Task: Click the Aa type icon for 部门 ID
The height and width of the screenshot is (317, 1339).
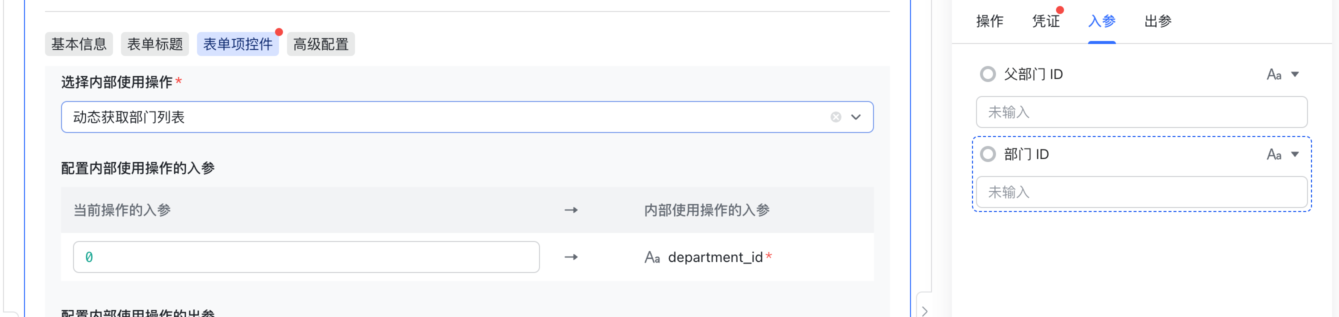Action: click(x=1273, y=154)
